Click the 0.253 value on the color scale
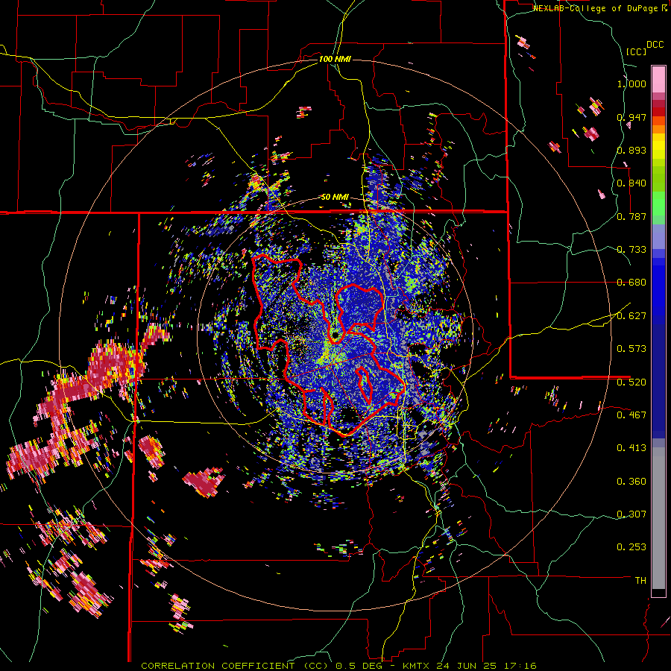 631,547
